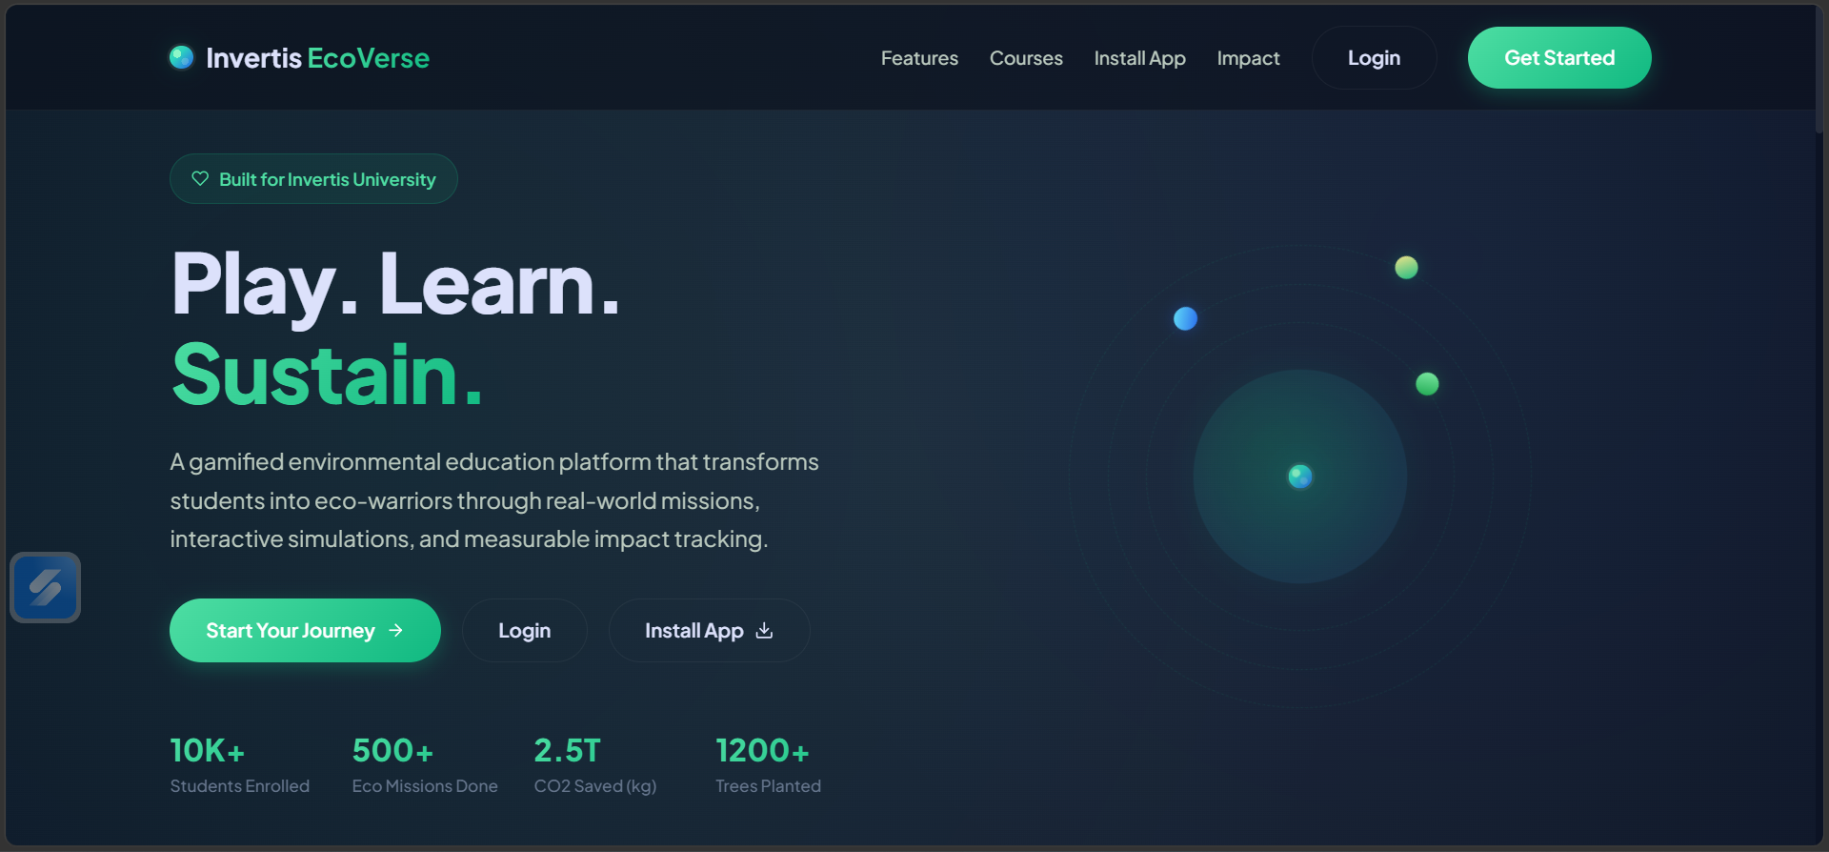Click the green Sustain. headline
Viewport: 1829px width, 852px height.
[x=327, y=375]
